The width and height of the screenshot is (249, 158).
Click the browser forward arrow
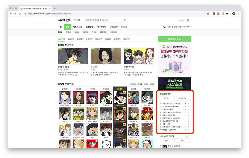coord(15,13)
